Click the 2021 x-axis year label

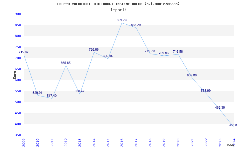click(x=192, y=143)
